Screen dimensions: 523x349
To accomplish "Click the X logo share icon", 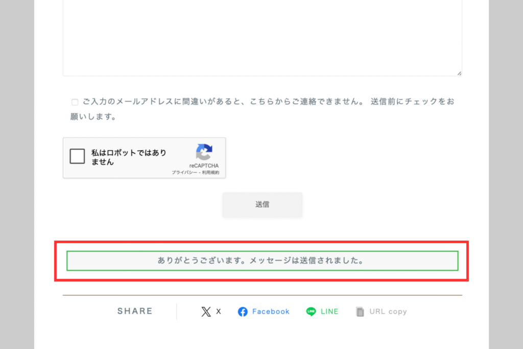I will (206, 312).
